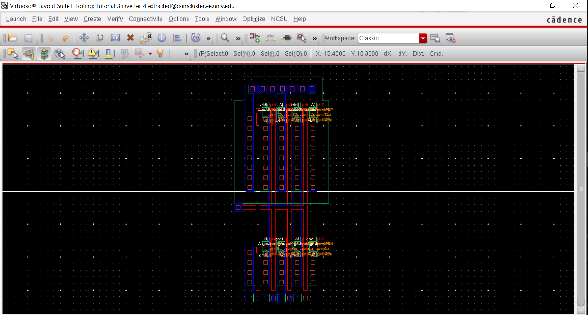Screen dimensions: 588x315
Task: Expand the small red arrow dropdown
Action: tap(150, 54)
